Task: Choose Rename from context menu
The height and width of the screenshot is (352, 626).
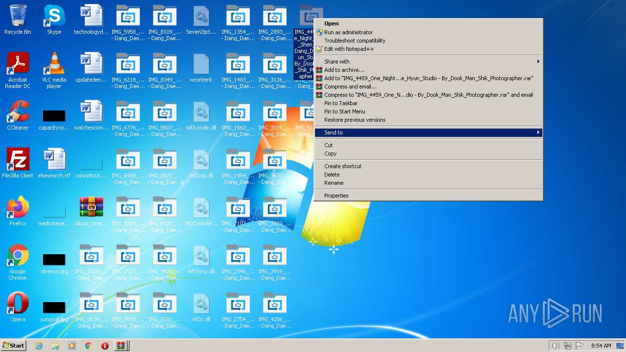Action: pyautogui.click(x=428, y=183)
